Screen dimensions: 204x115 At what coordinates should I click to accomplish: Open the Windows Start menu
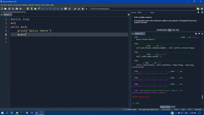[2, 113]
